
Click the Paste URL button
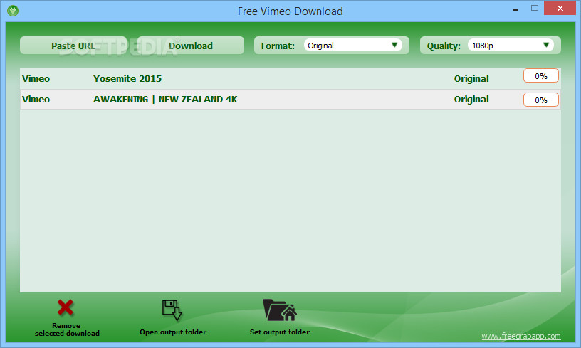[x=73, y=46]
